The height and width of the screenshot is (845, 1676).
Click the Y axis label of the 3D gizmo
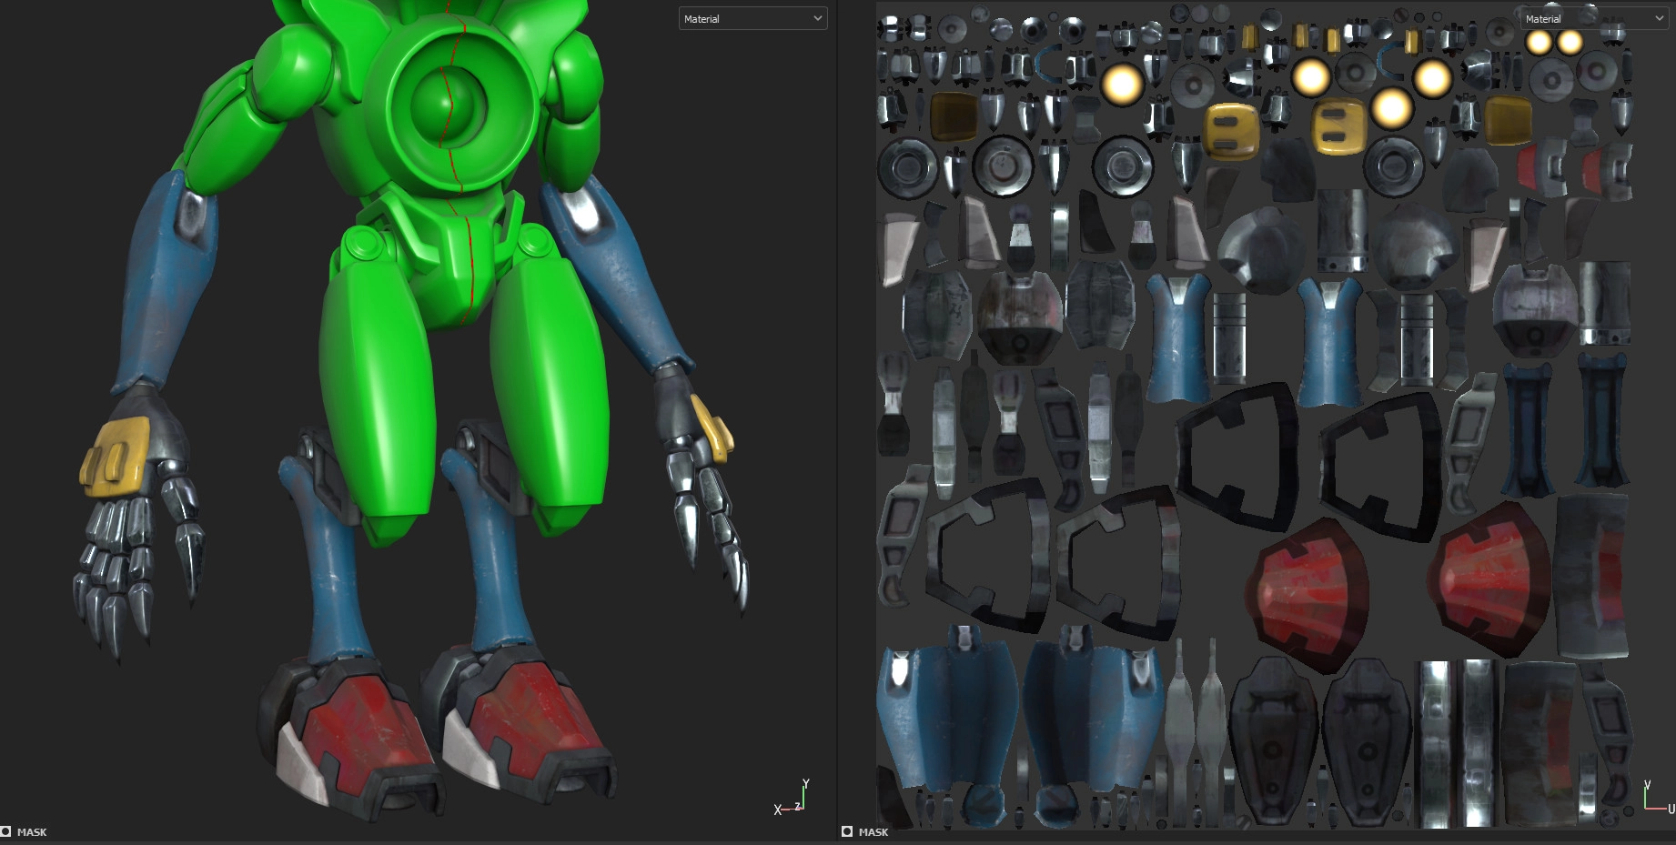click(805, 783)
